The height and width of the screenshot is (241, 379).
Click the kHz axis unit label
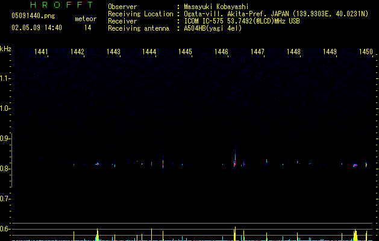[5, 49]
